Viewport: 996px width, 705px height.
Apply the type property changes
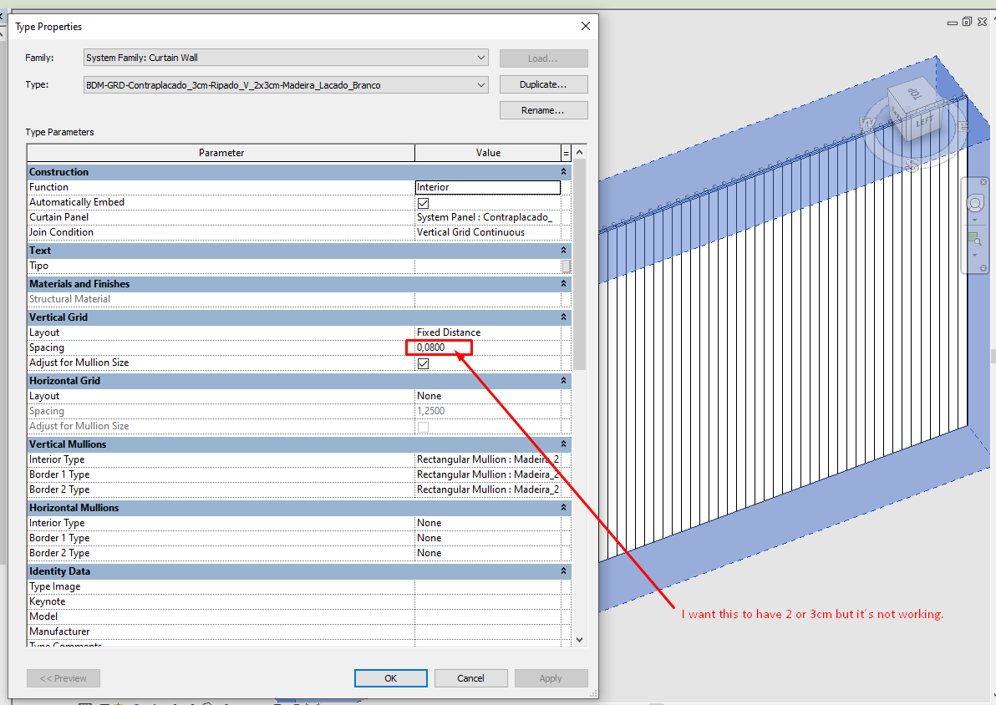click(551, 677)
